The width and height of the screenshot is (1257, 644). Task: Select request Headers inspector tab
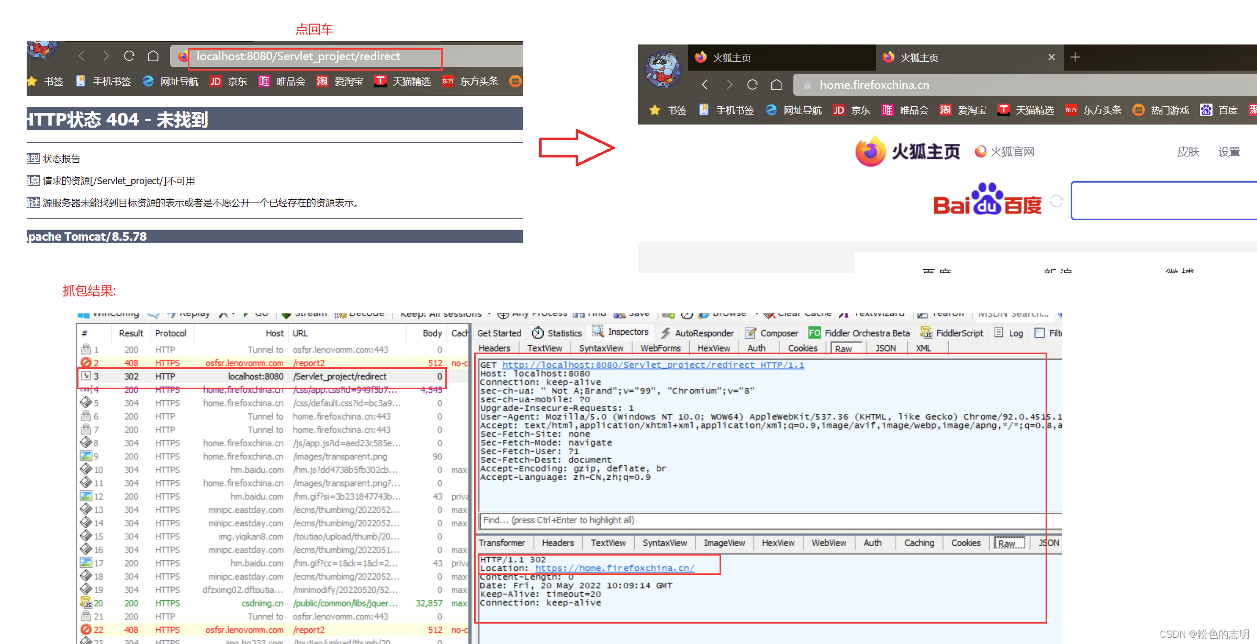(494, 348)
